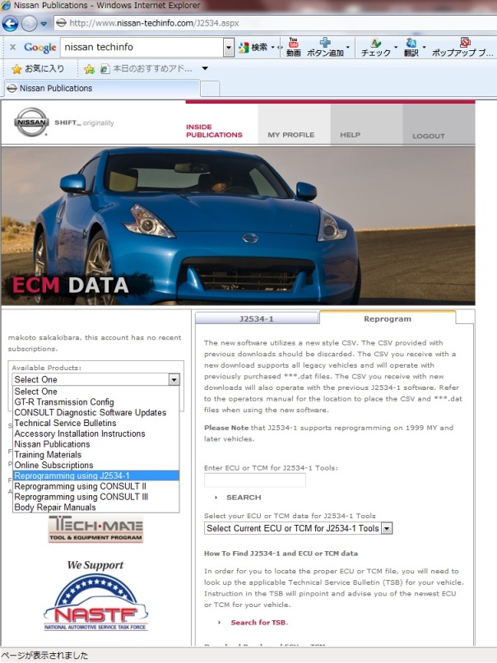The width and height of the screenshot is (497, 663).
Task: Click the ポップアップ blocker icon
Action: pos(462,48)
